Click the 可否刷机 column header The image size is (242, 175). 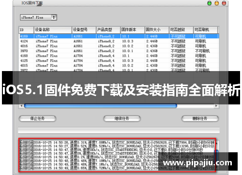[206, 30]
